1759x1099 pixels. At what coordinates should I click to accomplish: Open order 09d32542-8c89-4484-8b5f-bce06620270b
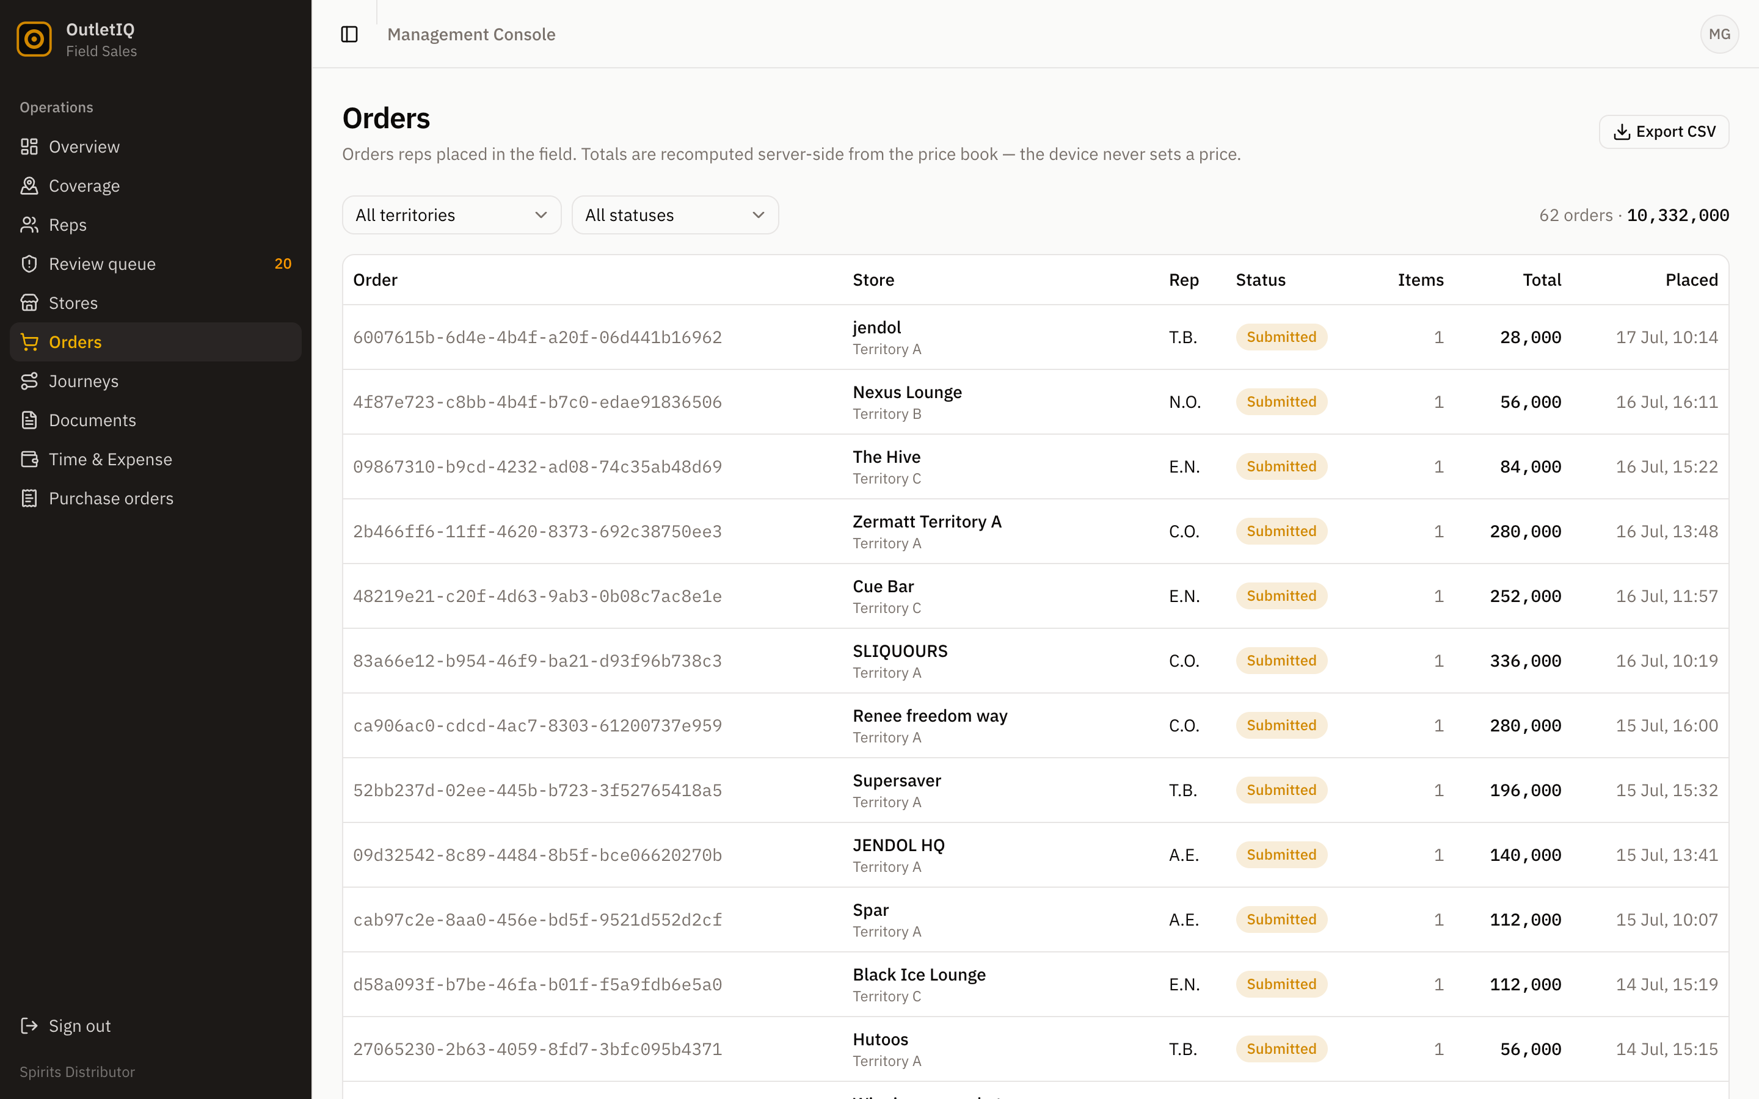pyautogui.click(x=537, y=855)
